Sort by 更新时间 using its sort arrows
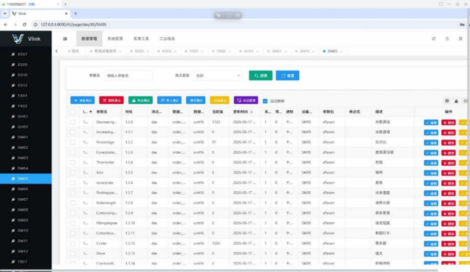This screenshot has width=470, height=272. pyautogui.click(x=252, y=112)
